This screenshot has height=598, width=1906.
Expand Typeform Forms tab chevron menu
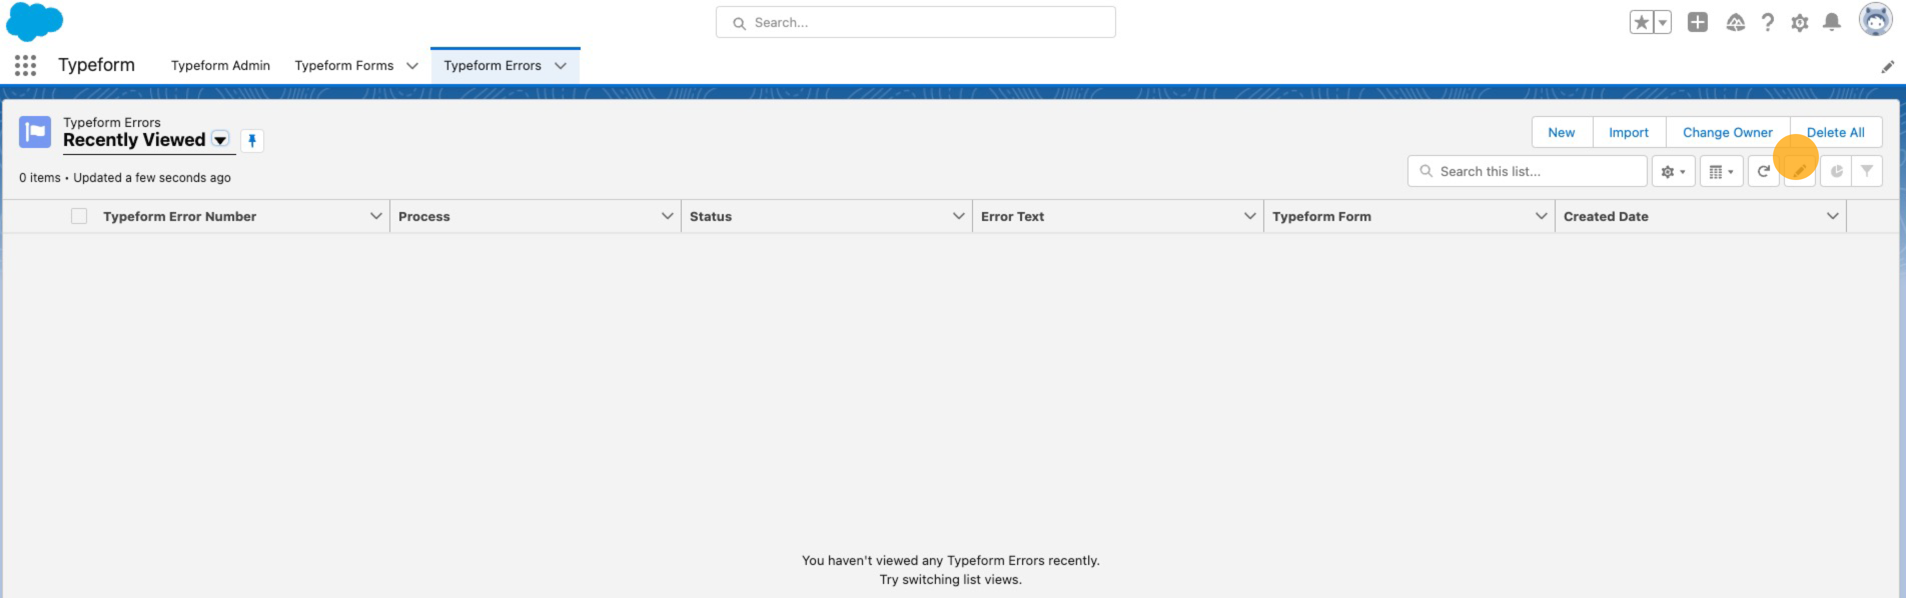pos(412,66)
